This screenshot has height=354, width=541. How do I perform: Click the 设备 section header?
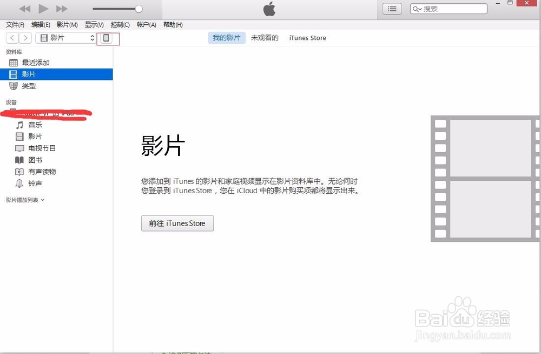(11, 102)
